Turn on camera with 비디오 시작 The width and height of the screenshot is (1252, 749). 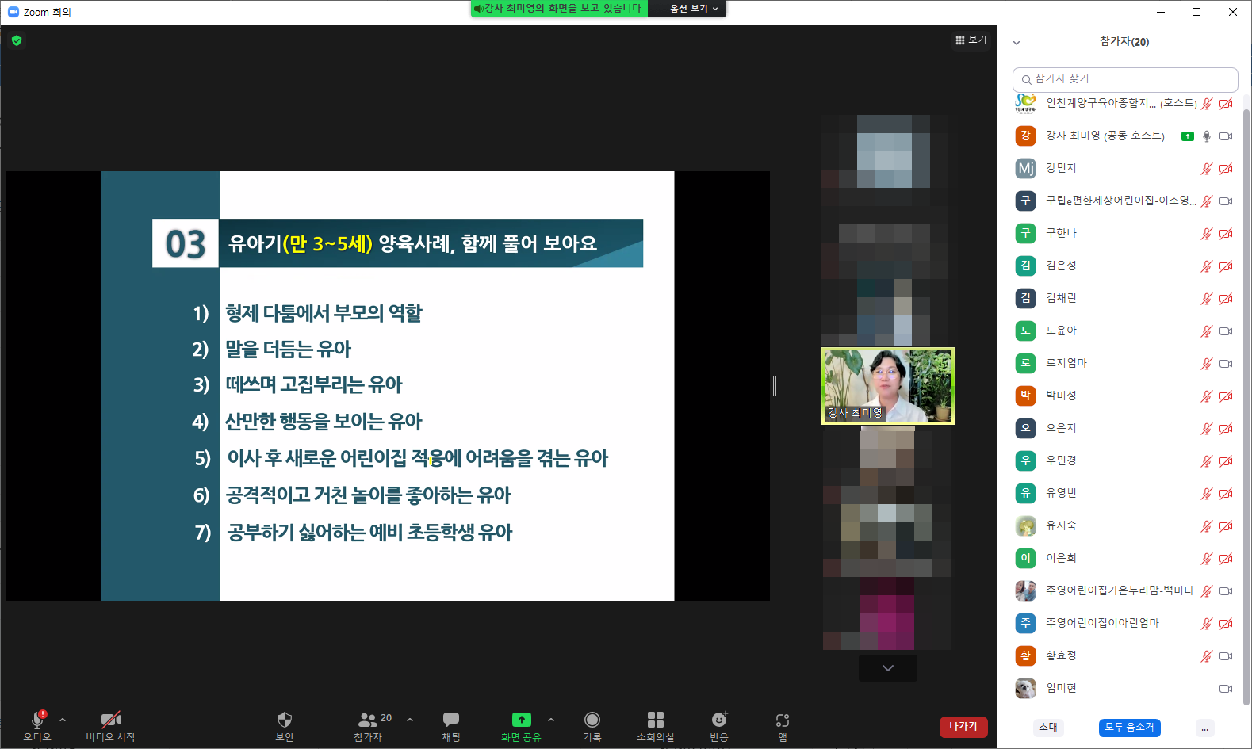110,720
